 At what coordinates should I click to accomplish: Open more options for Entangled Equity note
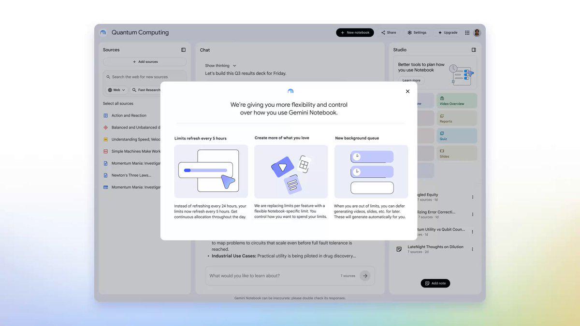473,197
